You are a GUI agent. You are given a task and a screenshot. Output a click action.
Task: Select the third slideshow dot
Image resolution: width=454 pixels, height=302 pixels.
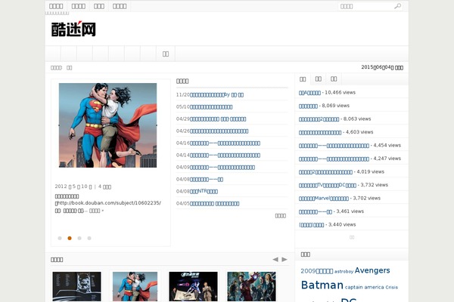pos(79,238)
